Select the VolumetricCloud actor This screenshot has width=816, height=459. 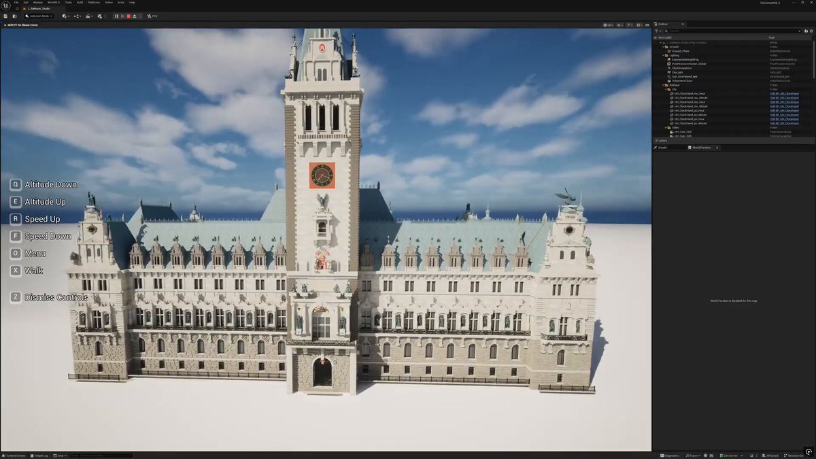click(x=683, y=81)
